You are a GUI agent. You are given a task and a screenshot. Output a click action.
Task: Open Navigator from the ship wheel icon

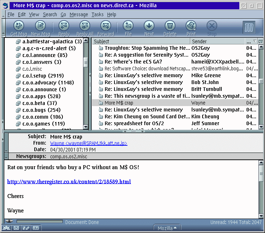pyautogui.click(x=6, y=228)
